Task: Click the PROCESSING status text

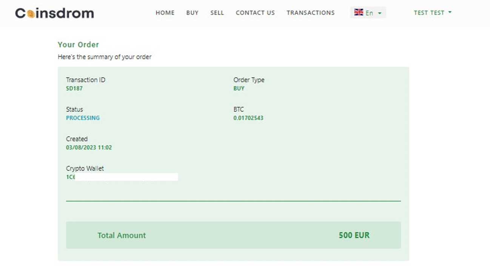Action: click(83, 118)
